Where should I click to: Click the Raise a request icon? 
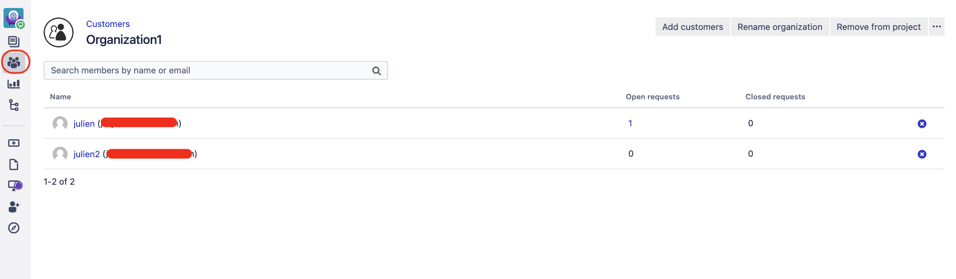pyautogui.click(x=14, y=143)
